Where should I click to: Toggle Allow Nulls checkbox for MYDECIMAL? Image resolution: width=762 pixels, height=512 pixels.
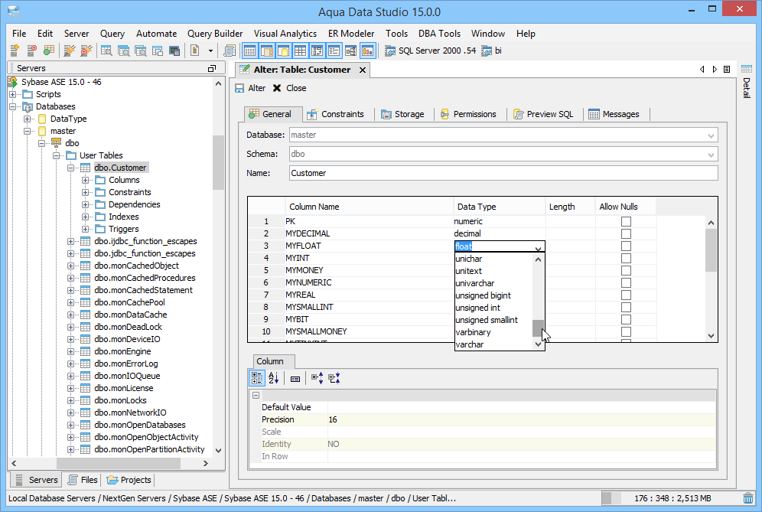626,233
